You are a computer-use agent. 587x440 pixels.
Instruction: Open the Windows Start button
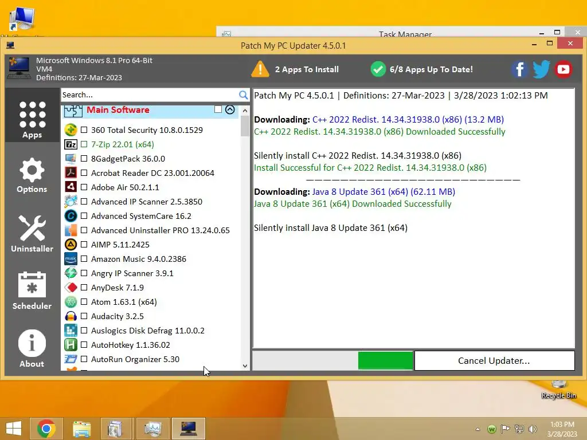[14, 429]
